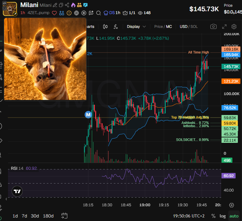Click the crown 1/1 indicator
242x221 pixels.
point(129,13)
